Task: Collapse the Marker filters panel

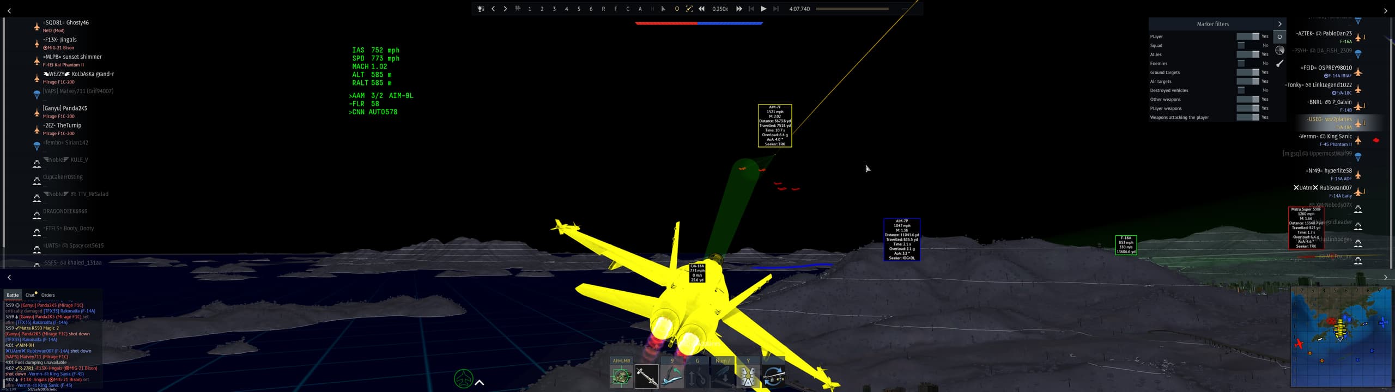Action: click(1280, 24)
